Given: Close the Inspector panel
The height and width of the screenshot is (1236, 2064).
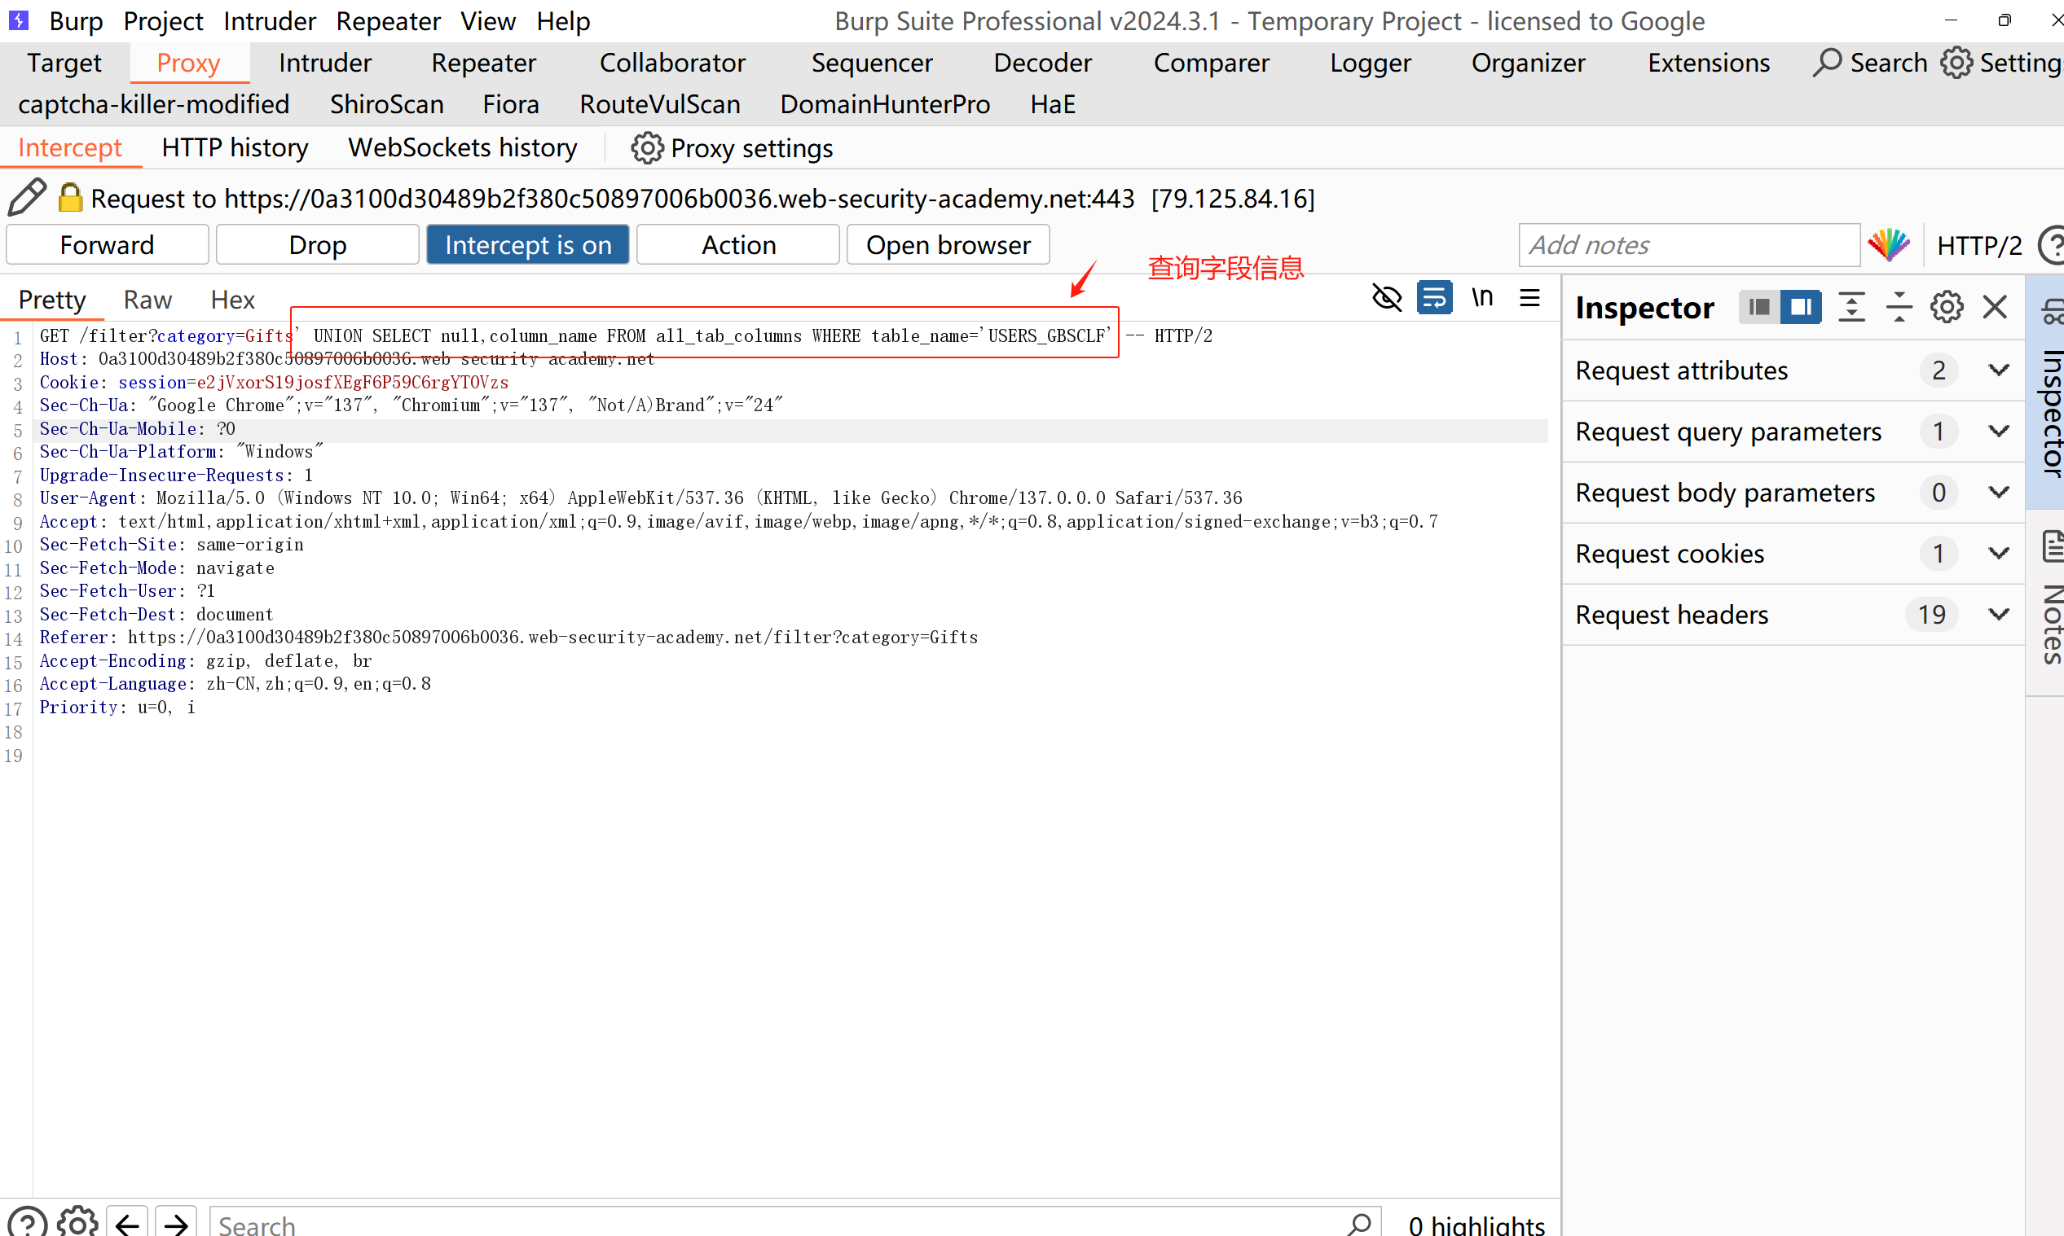Looking at the screenshot, I should click(1995, 307).
